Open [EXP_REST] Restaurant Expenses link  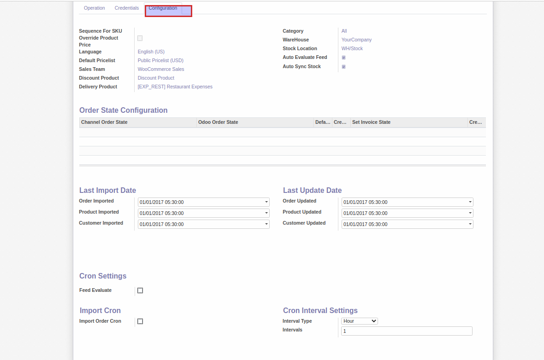pyautogui.click(x=175, y=87)
